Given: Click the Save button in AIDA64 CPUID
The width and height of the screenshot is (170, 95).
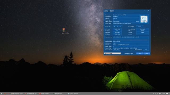Looking at the screenshot, I should click(139, 53).
